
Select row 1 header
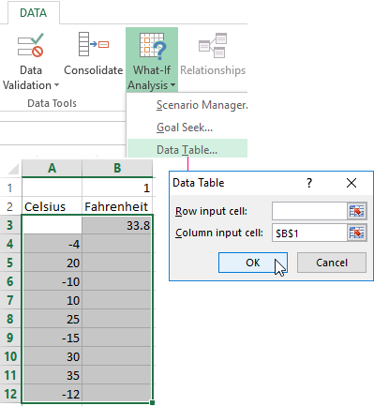point(10,188)
